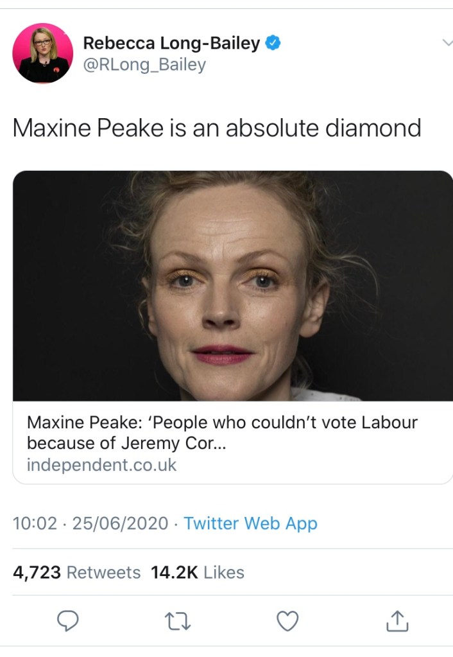
Task: Click the retweet arrows icon
Action: pos(178,620)
